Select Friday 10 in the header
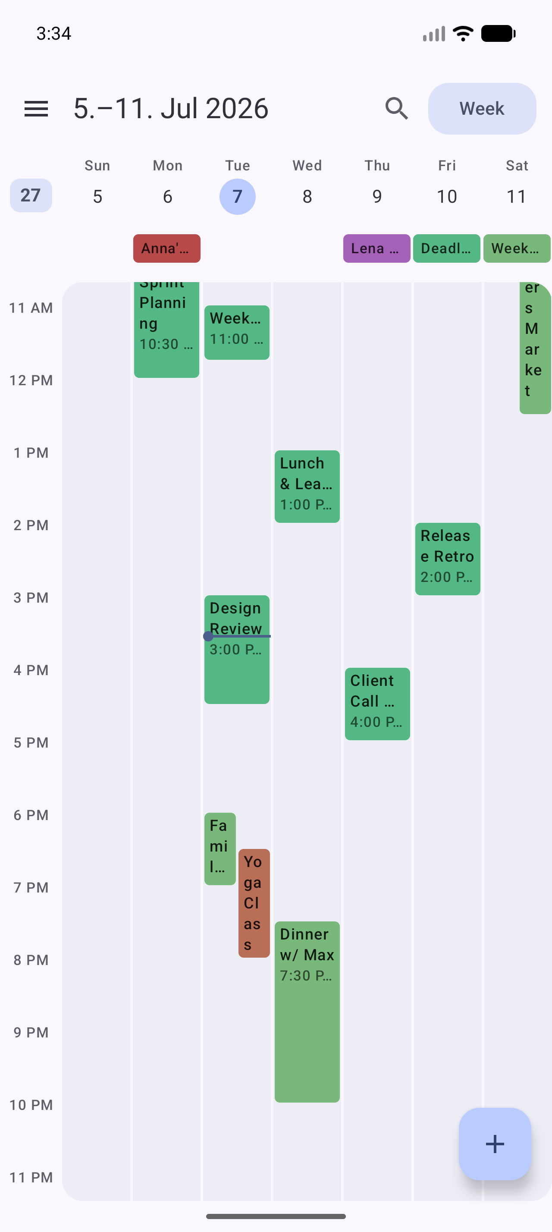This screenshot has width=552, height=1232. (x=447, y=197)
